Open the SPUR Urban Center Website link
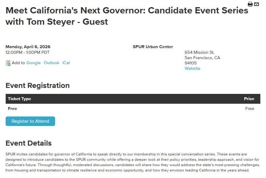Image resolution: width=266 pixels, height=178 pixels. (x=192, y=68)
